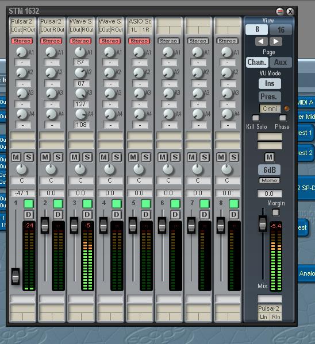Click the A1 aux knob on channel 3

pos(80,52)
